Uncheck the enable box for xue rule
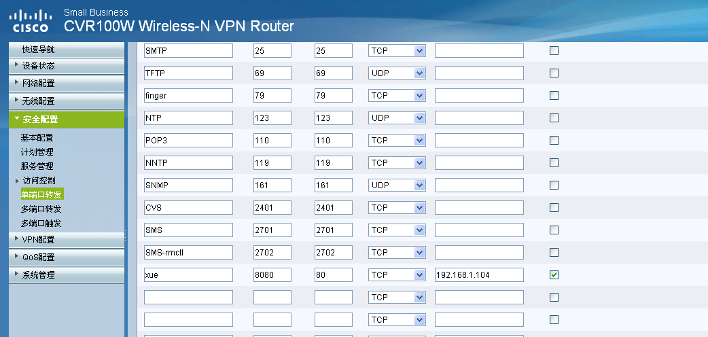This screenshot has height=337, width=708. point(554,274)
